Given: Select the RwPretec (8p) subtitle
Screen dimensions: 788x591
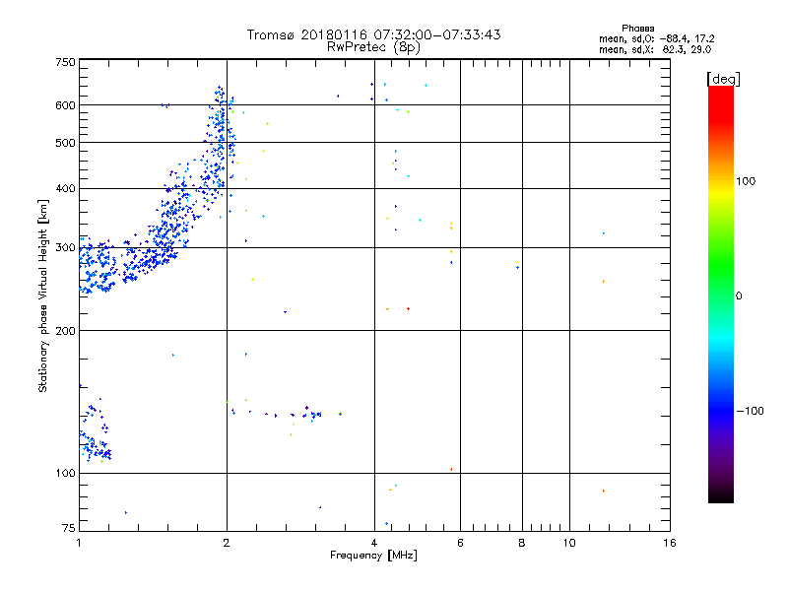Looking at the screenshot, I should pos(373,47).
